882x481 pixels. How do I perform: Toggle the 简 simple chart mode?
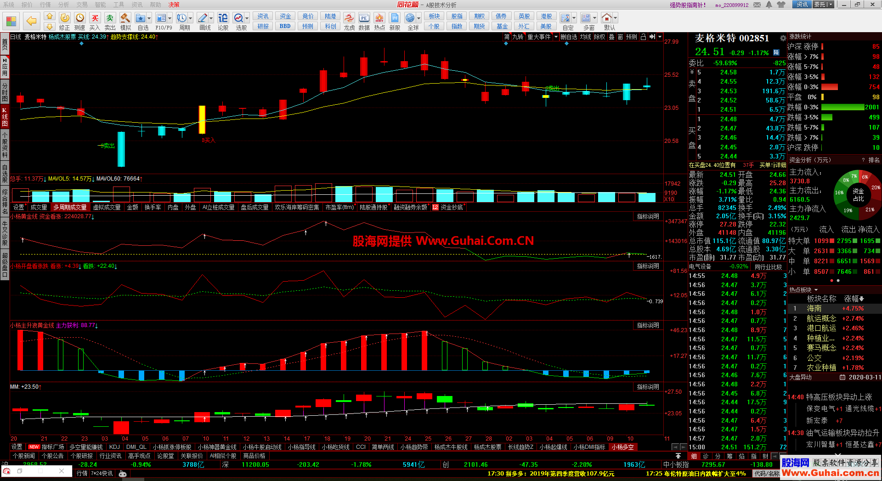coord(507,37)
